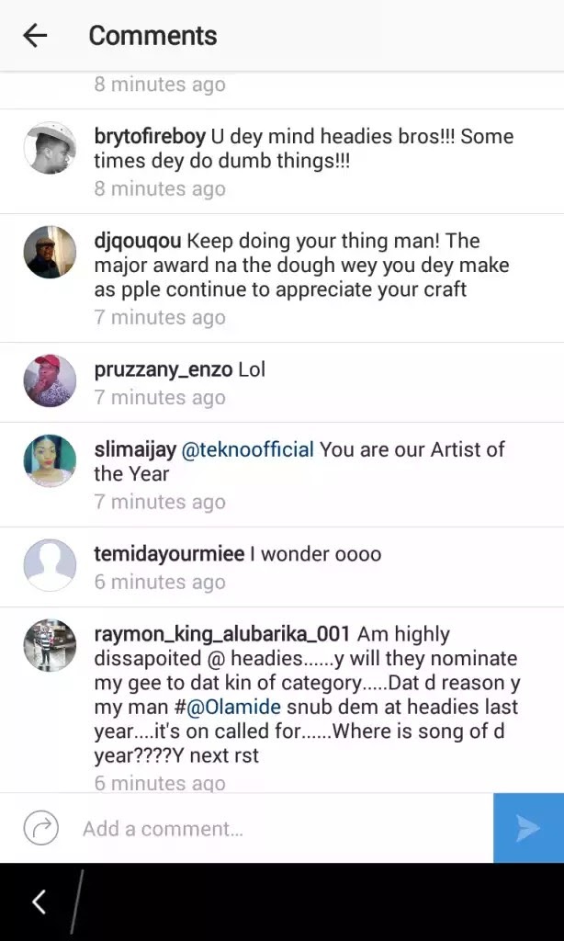The width and height of the screenshot is (564, 941).
Task: Click the djqouqou username
Action: coord(138,242)
